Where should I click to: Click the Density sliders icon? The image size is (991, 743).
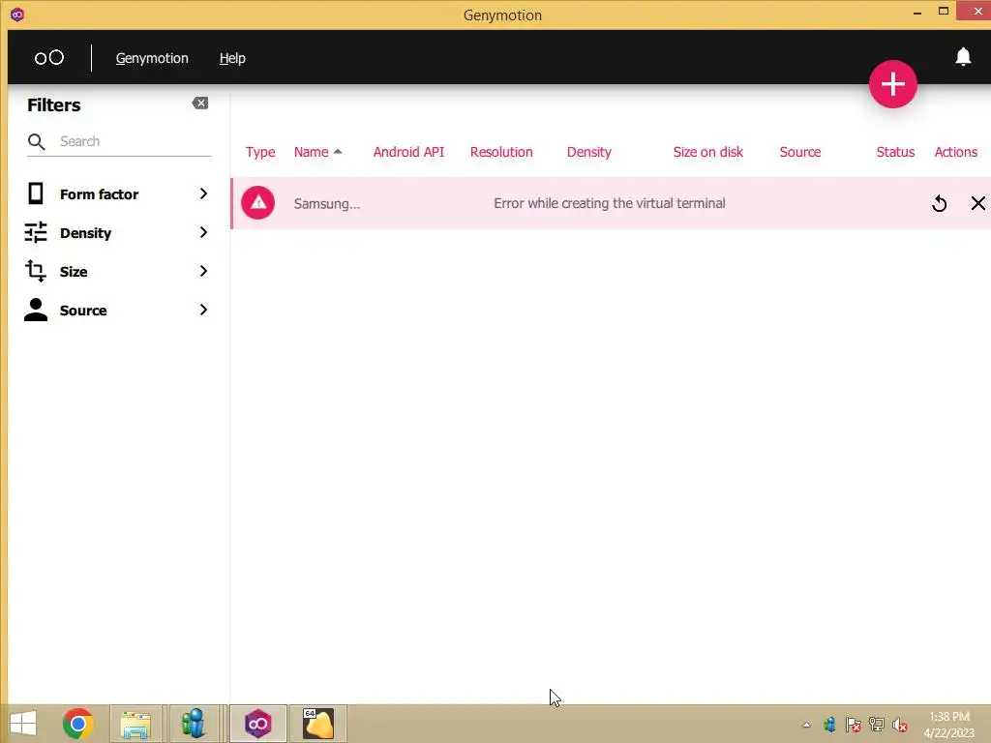pyautogui.click(x=36, y=232)
